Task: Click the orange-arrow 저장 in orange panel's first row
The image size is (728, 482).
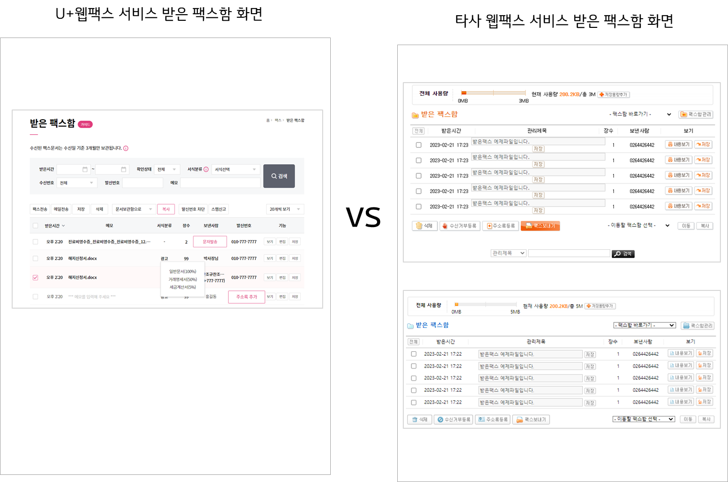Action: [703, 144]
